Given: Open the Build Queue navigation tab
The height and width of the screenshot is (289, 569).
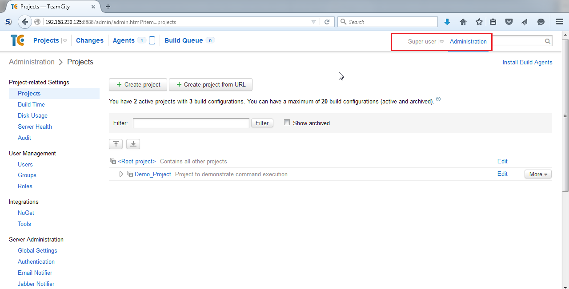Looking at the screenshot, I should [184, 40].
